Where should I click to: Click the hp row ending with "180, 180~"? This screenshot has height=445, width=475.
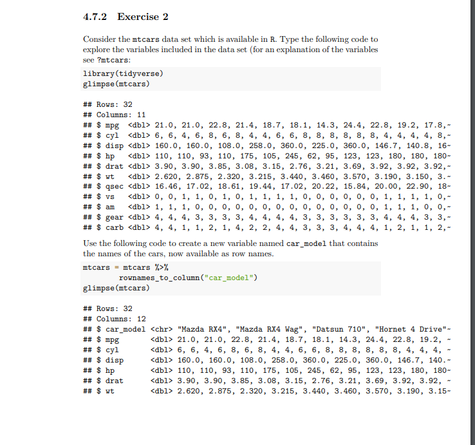[x=267, y=371]
